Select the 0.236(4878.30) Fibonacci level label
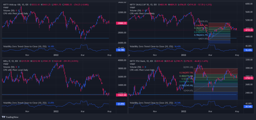The width and height of the screenshot is (256, 120). click(x=201, y=25)
